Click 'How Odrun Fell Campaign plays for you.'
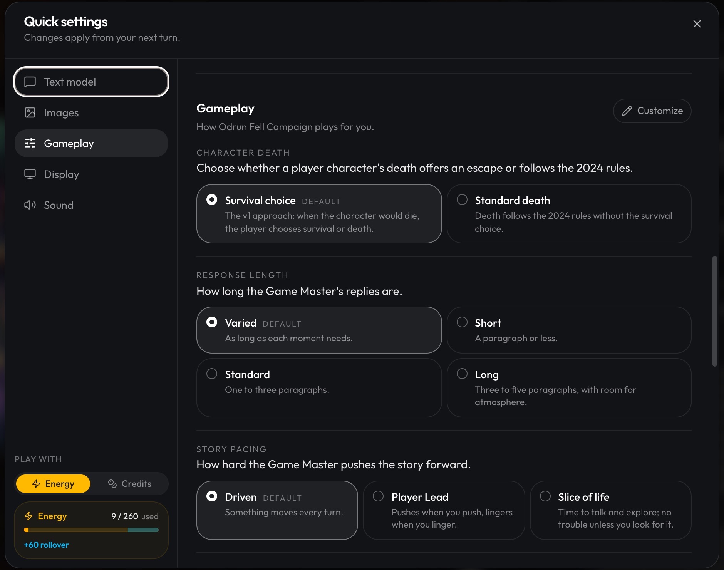 point(285,127)
